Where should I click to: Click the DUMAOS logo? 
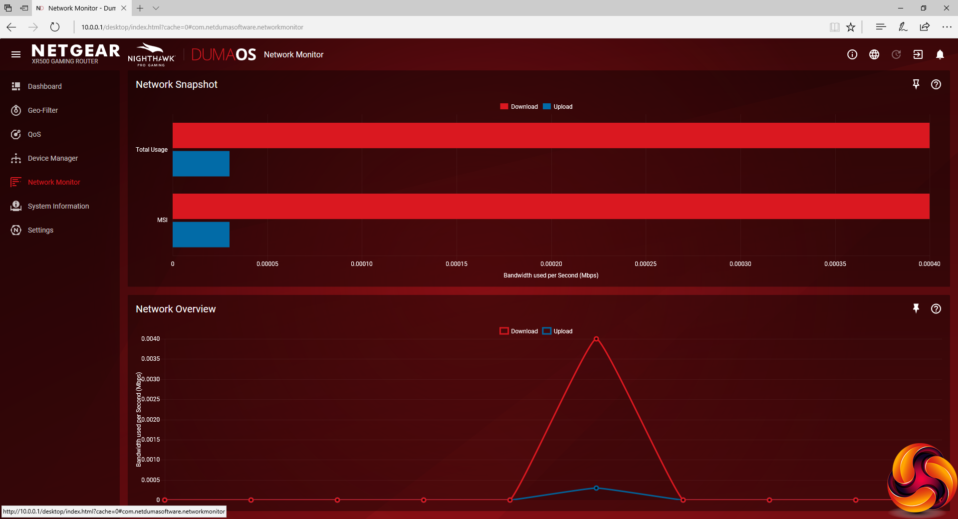point(224,54)
